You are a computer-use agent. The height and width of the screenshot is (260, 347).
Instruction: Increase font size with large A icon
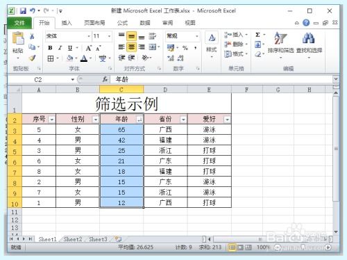click(x=89, y=48)
